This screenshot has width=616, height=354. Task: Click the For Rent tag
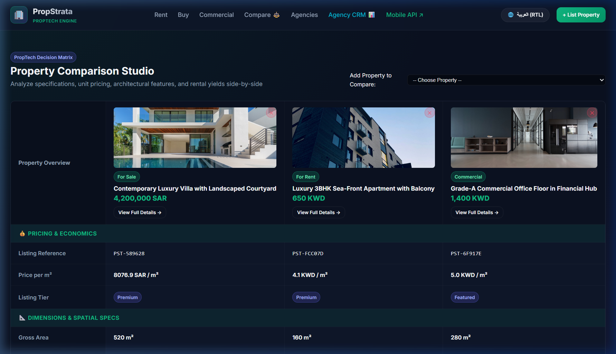click(x=306, y=177)
